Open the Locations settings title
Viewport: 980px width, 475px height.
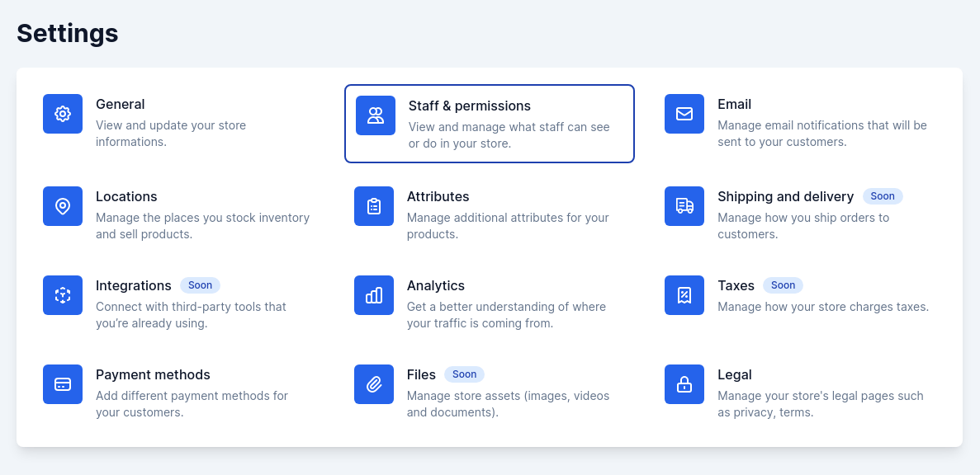tap(126, 196)
